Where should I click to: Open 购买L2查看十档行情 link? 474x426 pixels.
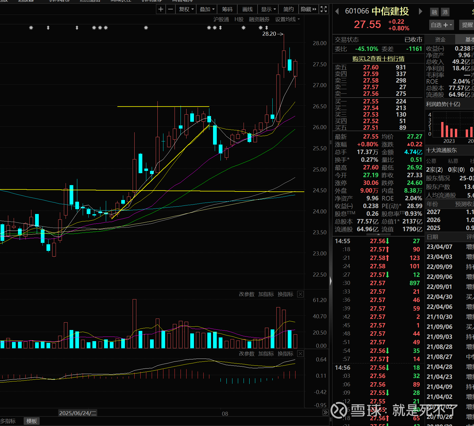[x=378, y=59]
